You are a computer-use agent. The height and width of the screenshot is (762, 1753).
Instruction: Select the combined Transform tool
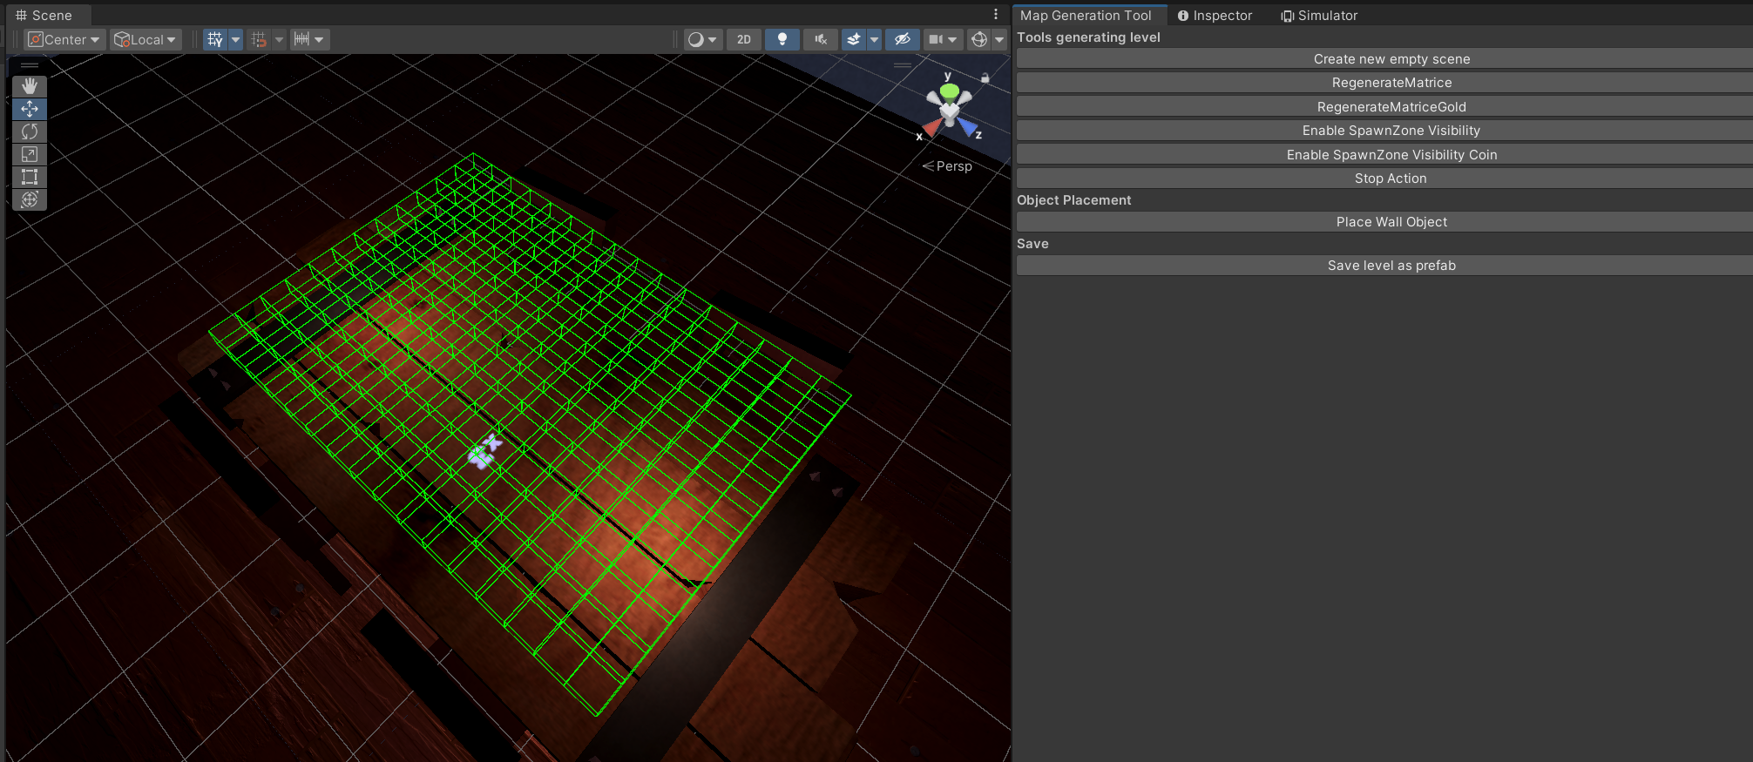click(30, 199)
